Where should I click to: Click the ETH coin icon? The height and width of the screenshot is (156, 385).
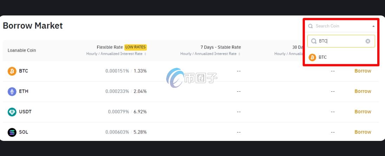click(12, 92)
